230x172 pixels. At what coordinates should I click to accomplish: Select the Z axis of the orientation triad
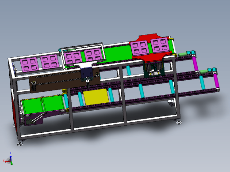tap(11, 157)
